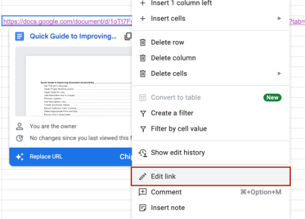Viewport: 305px width, 219px height.
Task: Expand the Delete cells submenu arrow
Action: [x=279, y=73]
